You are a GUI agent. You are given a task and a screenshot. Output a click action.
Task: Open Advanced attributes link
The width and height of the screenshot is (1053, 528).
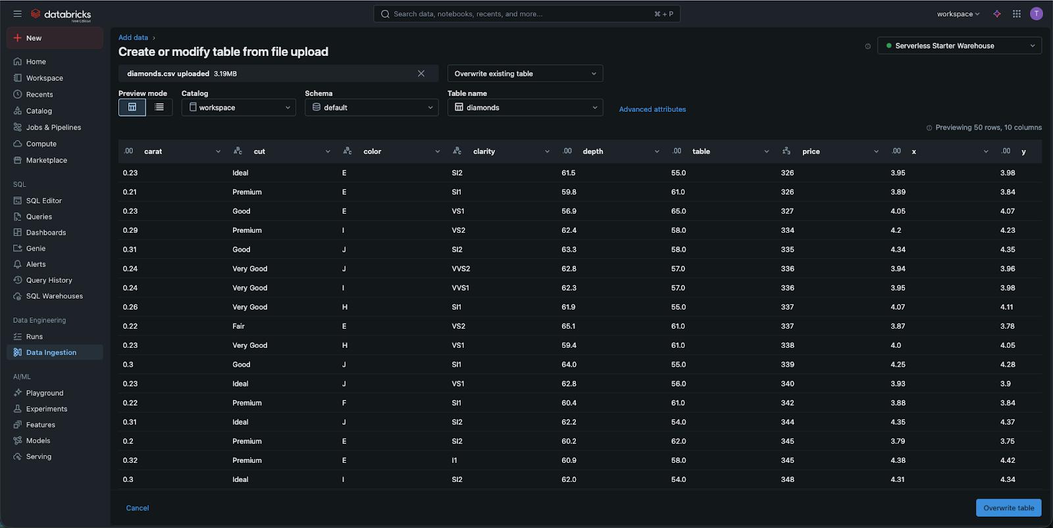(x=652, y=109)
